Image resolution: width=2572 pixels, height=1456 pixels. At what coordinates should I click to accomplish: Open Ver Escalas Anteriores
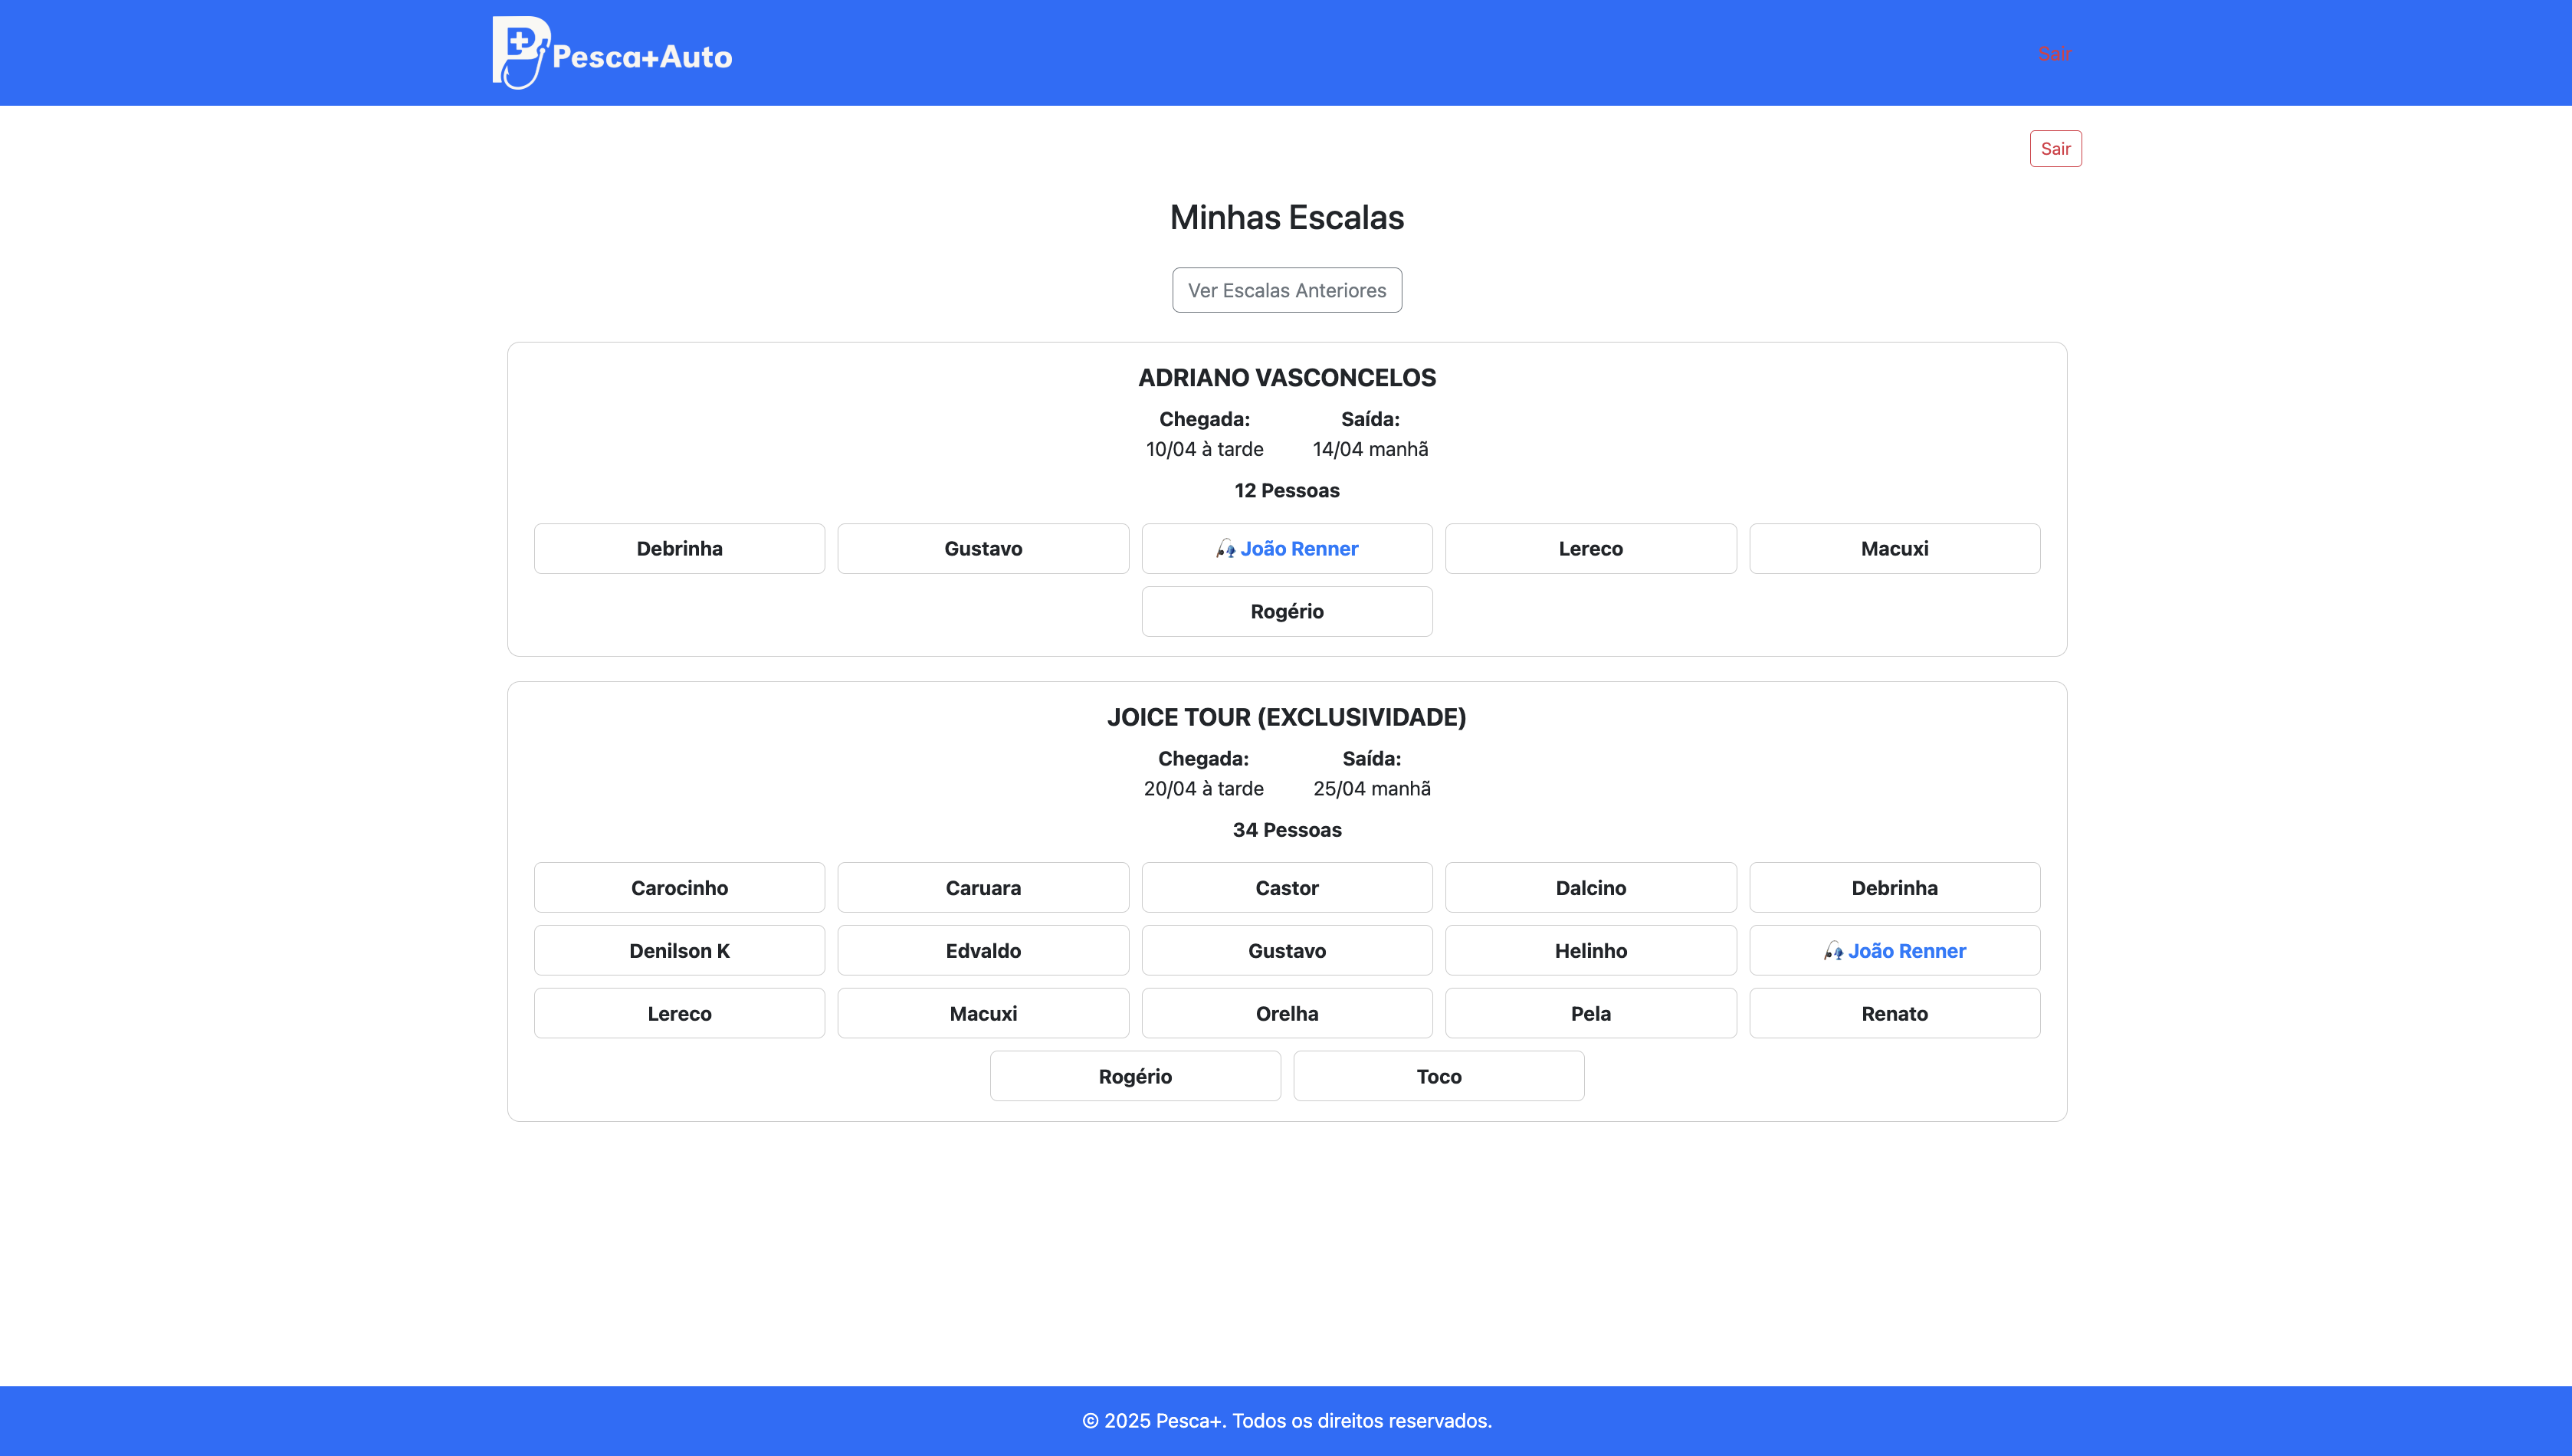tap(1286, 290)
